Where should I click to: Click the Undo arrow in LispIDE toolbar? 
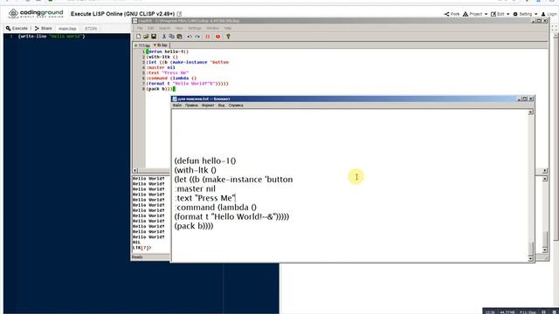pyautogui.click(x=190, y=37)
